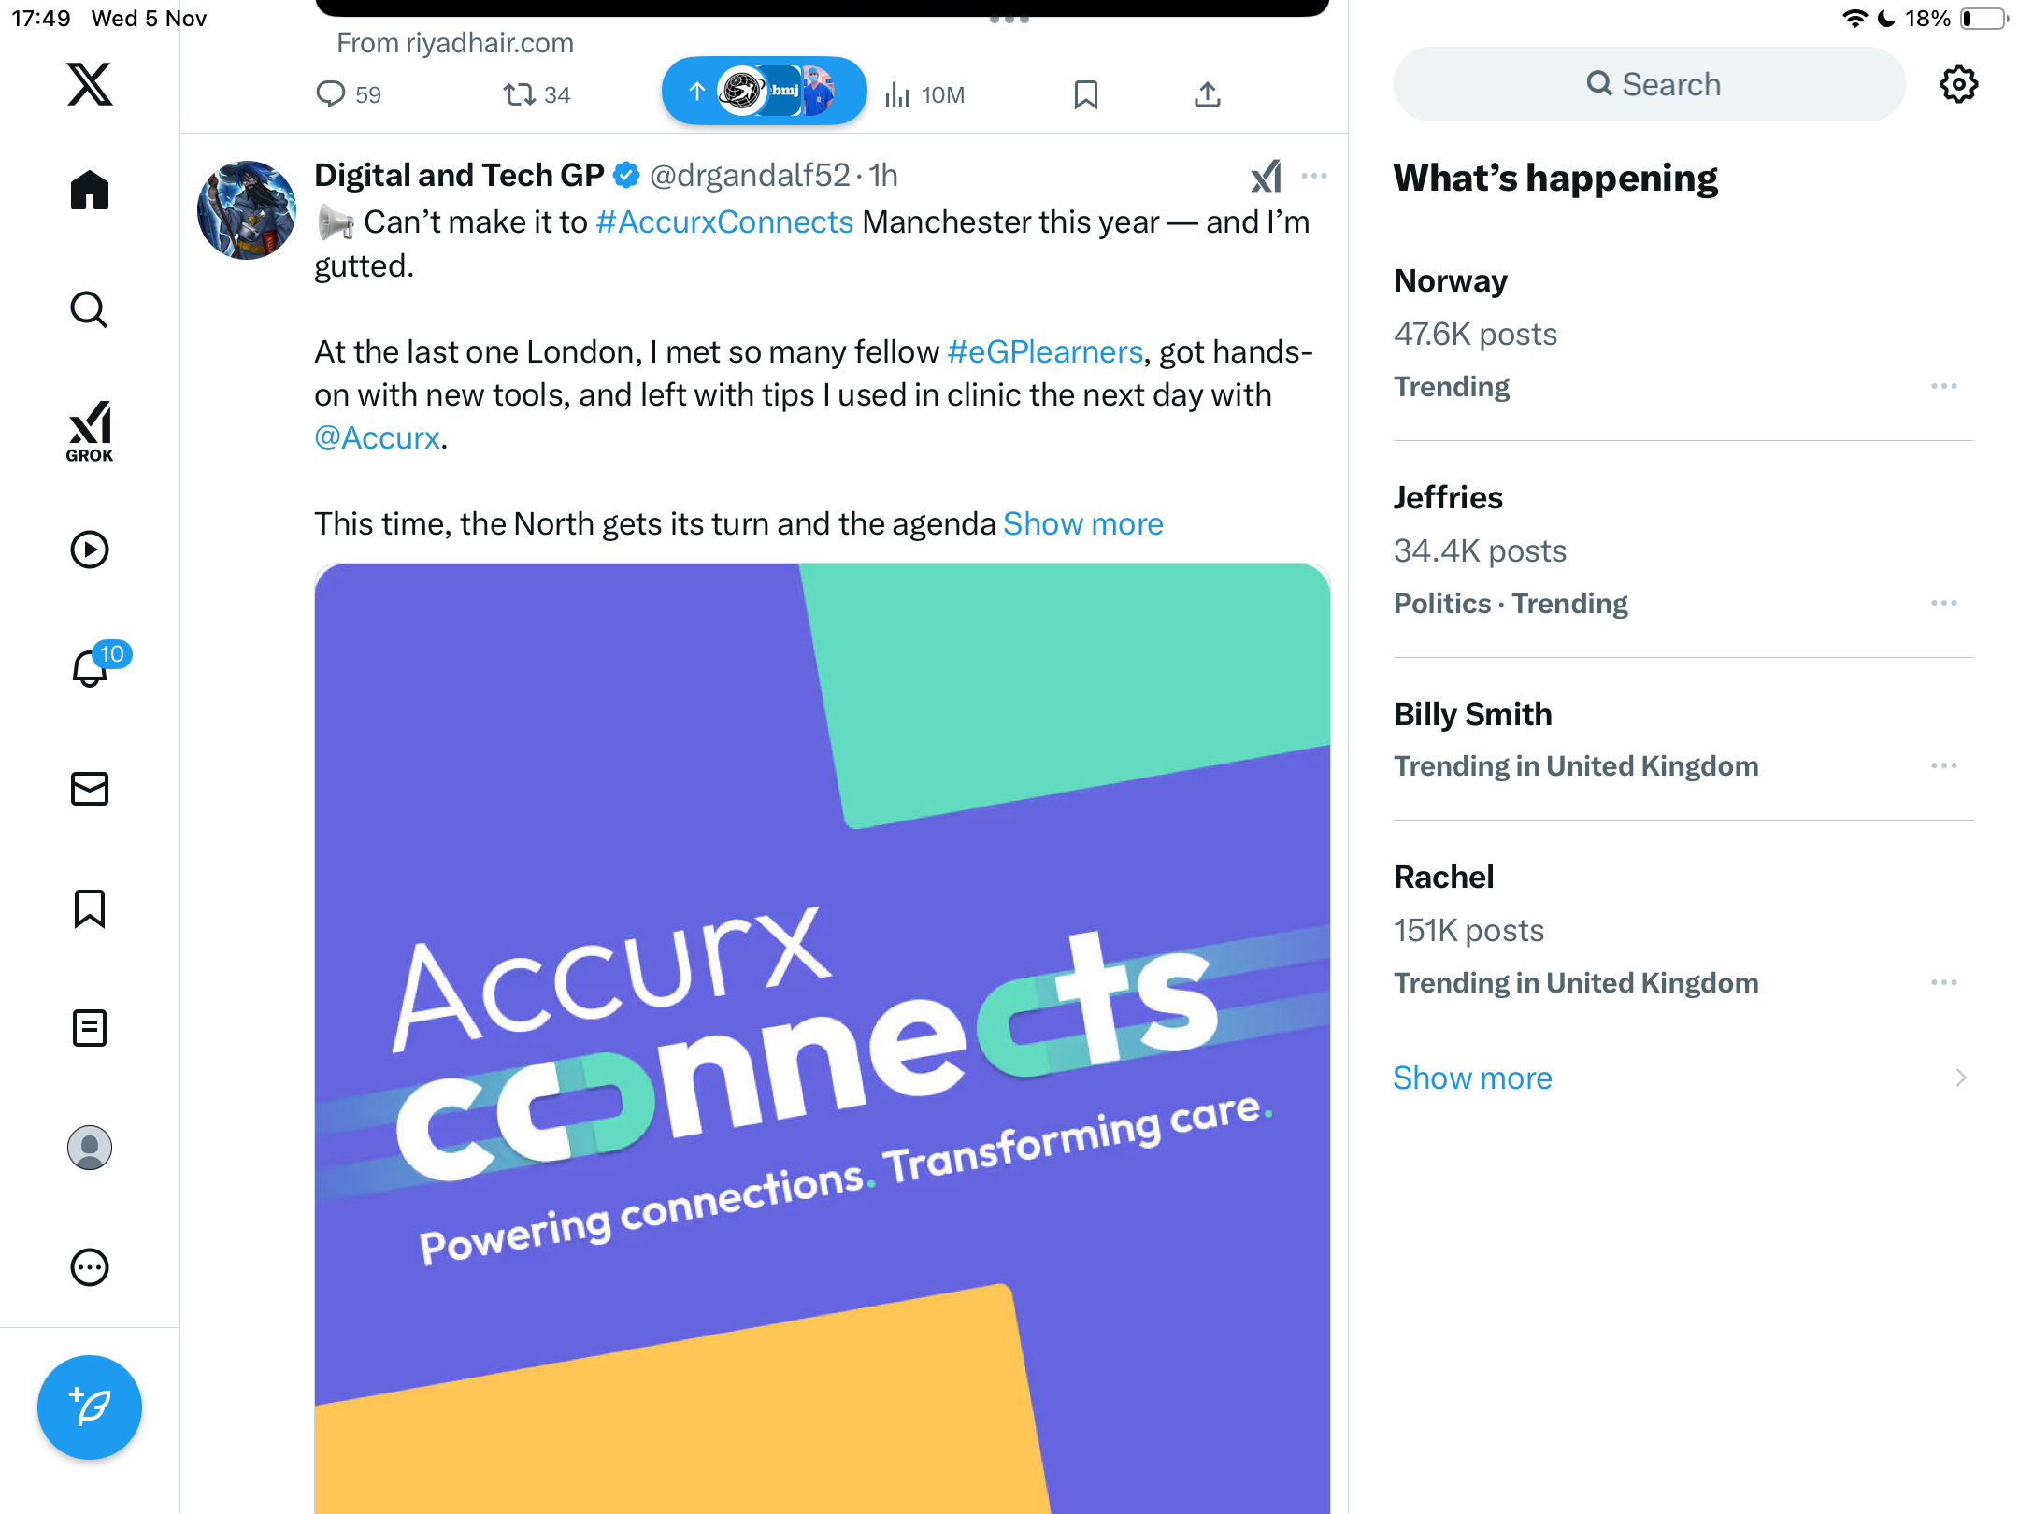Open the Home feed icon

tap(90, 191)
